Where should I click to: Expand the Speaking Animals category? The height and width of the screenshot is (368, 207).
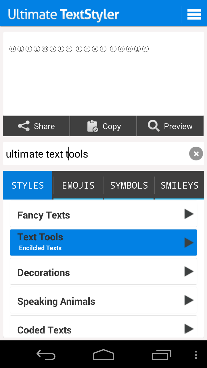[103, 300]
